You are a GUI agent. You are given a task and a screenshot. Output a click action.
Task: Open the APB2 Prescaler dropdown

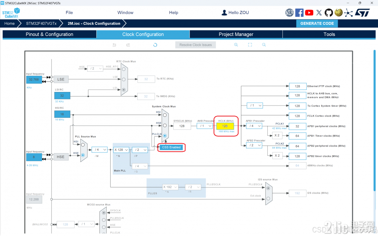pos(254,145)
